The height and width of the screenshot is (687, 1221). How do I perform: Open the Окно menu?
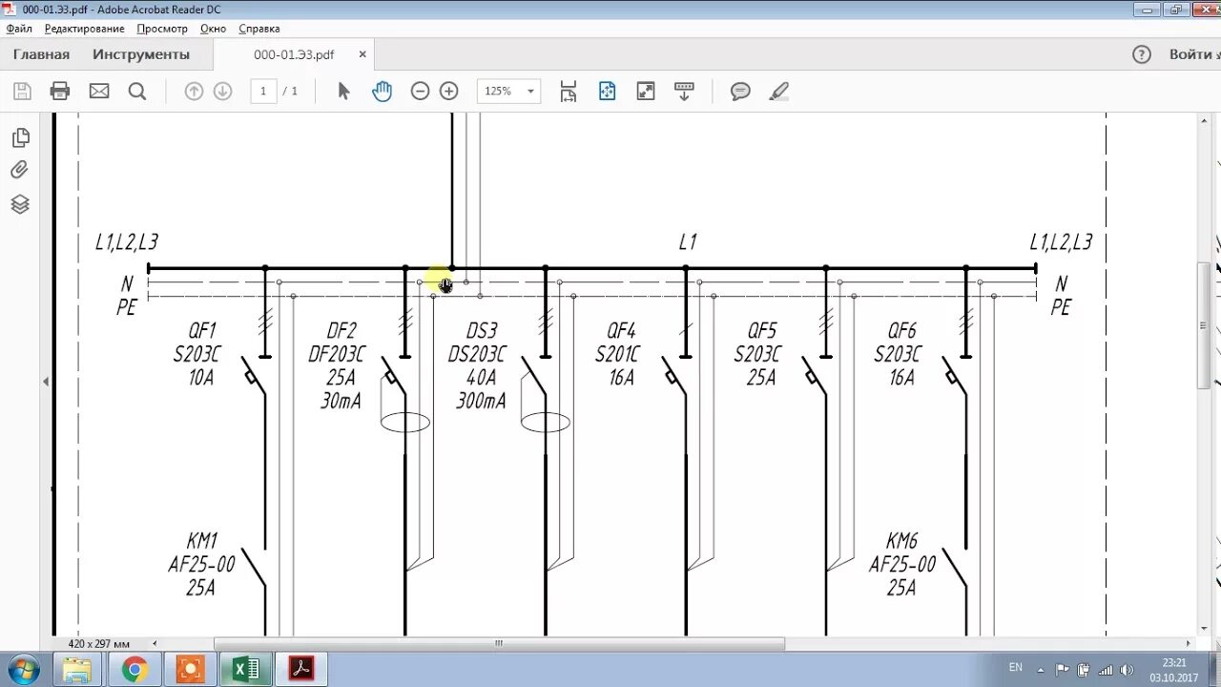(213, 29)
